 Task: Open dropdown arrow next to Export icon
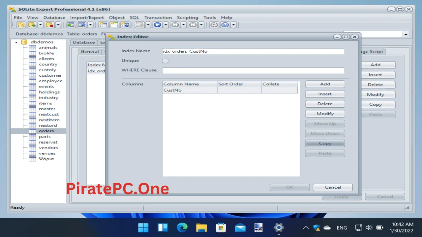[x=90, y=25]
